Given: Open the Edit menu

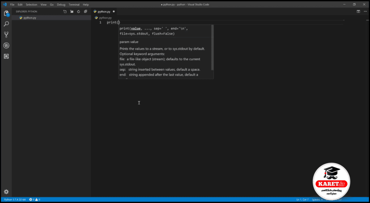Looking at the screenshot, I should pyautogui.click(x=20, y=4).
